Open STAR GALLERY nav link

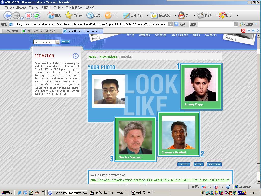point(179,35)
